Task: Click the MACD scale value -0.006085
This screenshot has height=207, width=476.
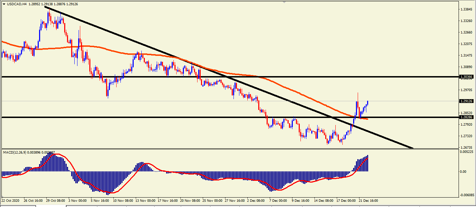Action: (x=468, y=194)
